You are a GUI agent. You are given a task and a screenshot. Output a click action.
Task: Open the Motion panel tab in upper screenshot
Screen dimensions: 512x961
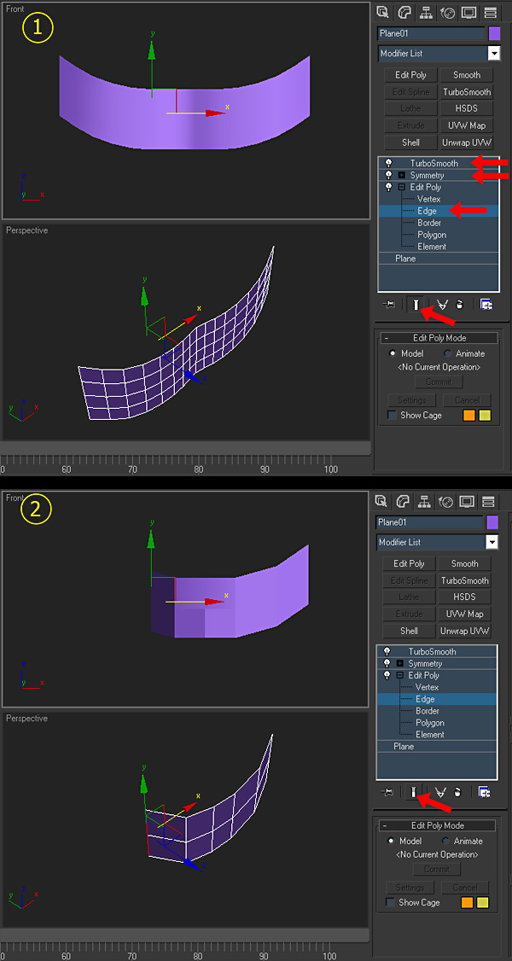[x=447, y=12]
